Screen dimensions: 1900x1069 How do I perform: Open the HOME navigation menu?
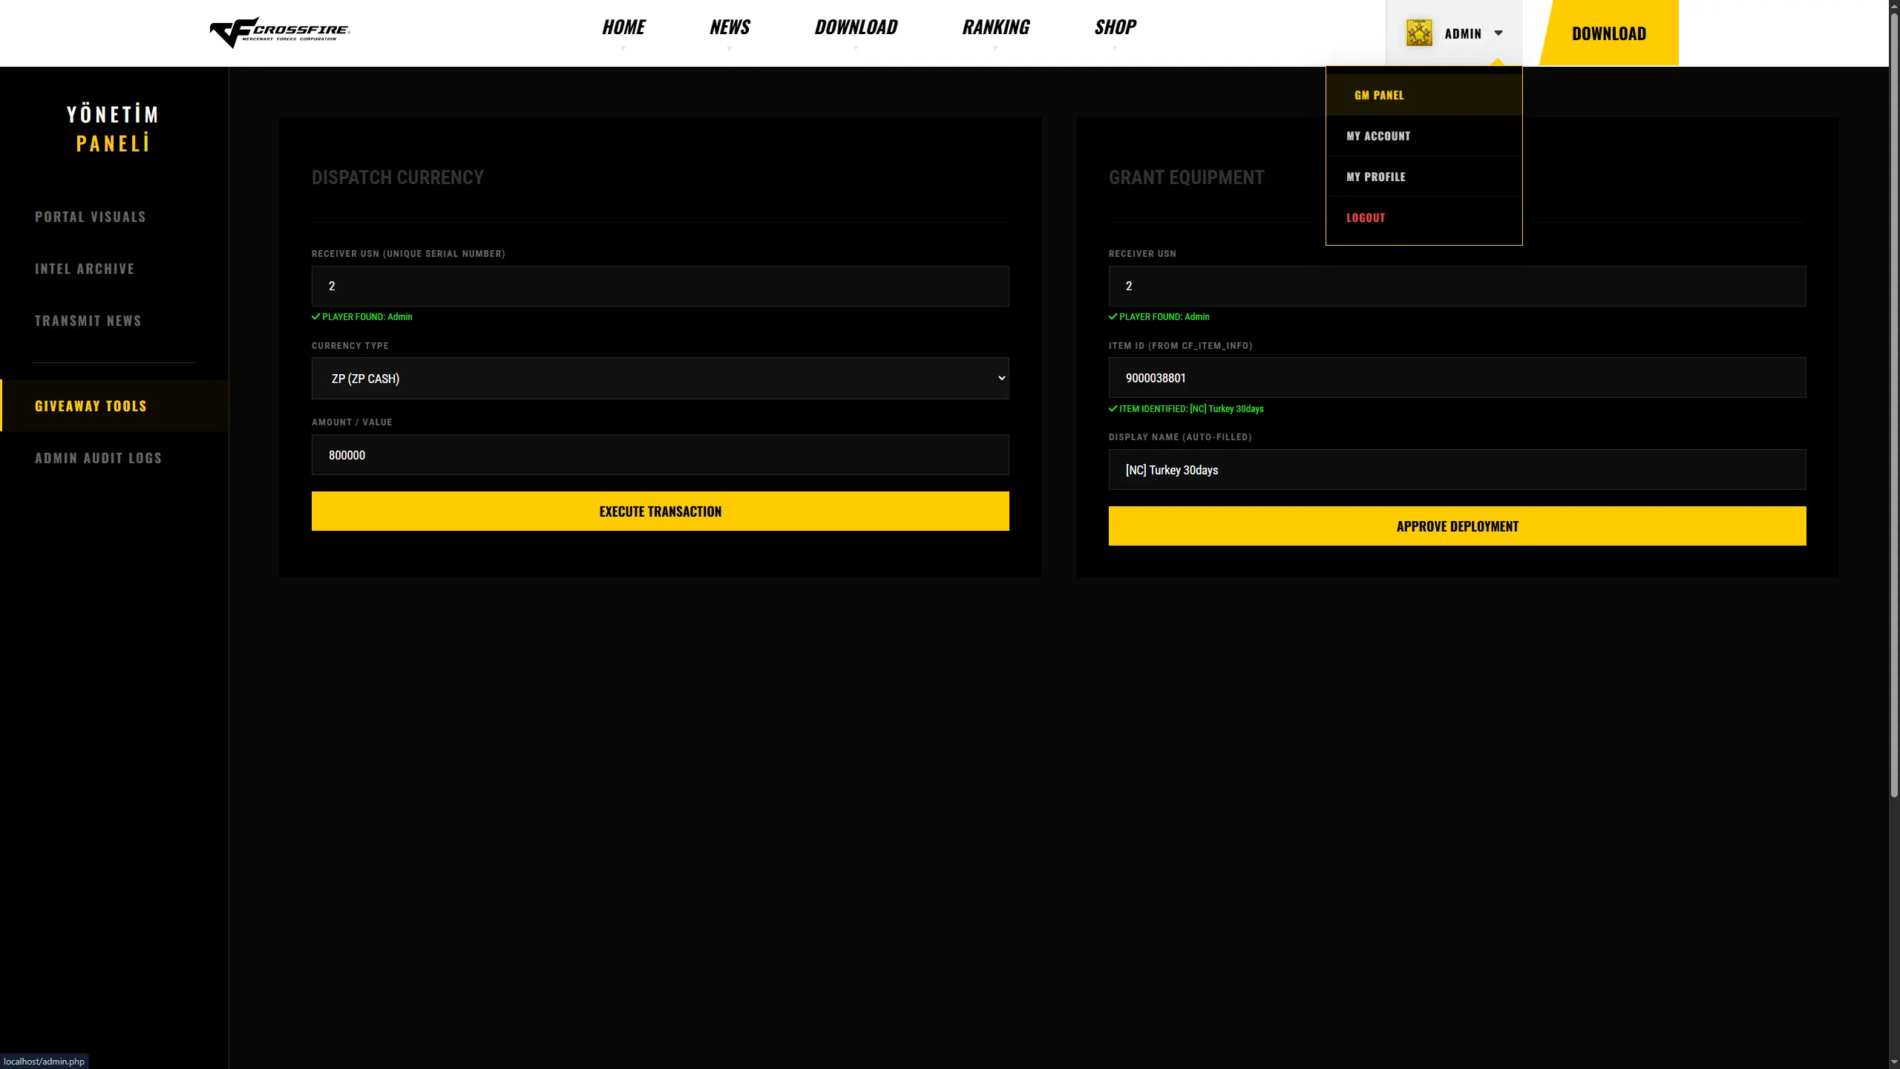[623, 27]
